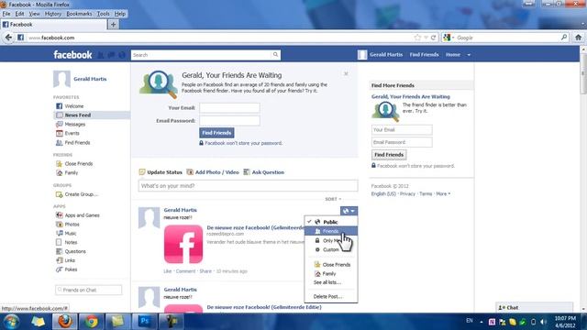Click the facebook logo in the blue header

72,55
